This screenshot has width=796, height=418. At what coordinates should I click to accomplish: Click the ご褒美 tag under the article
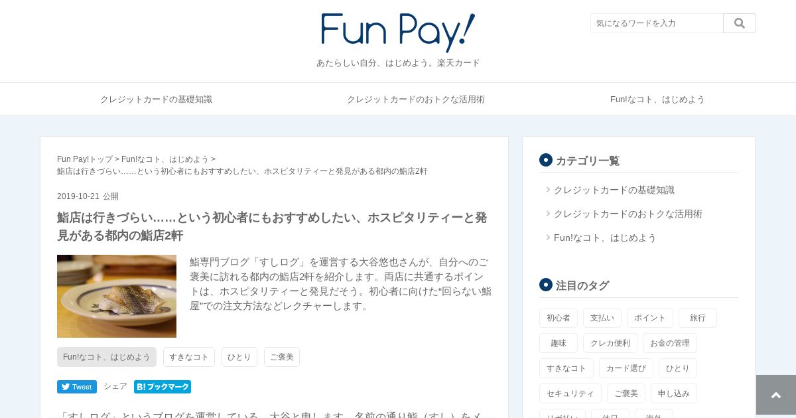click(282, 357)
